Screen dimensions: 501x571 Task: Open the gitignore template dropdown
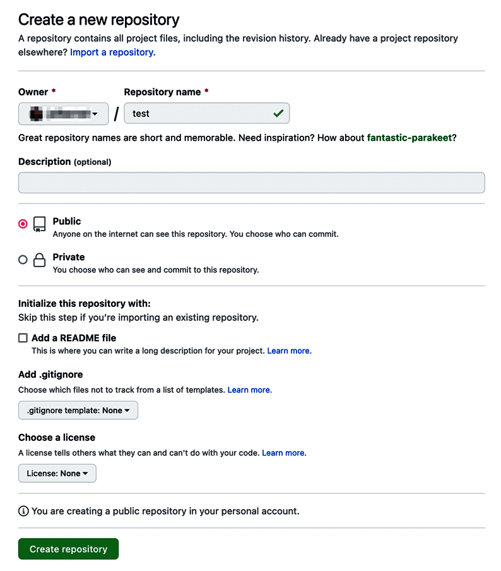[78, 410]
